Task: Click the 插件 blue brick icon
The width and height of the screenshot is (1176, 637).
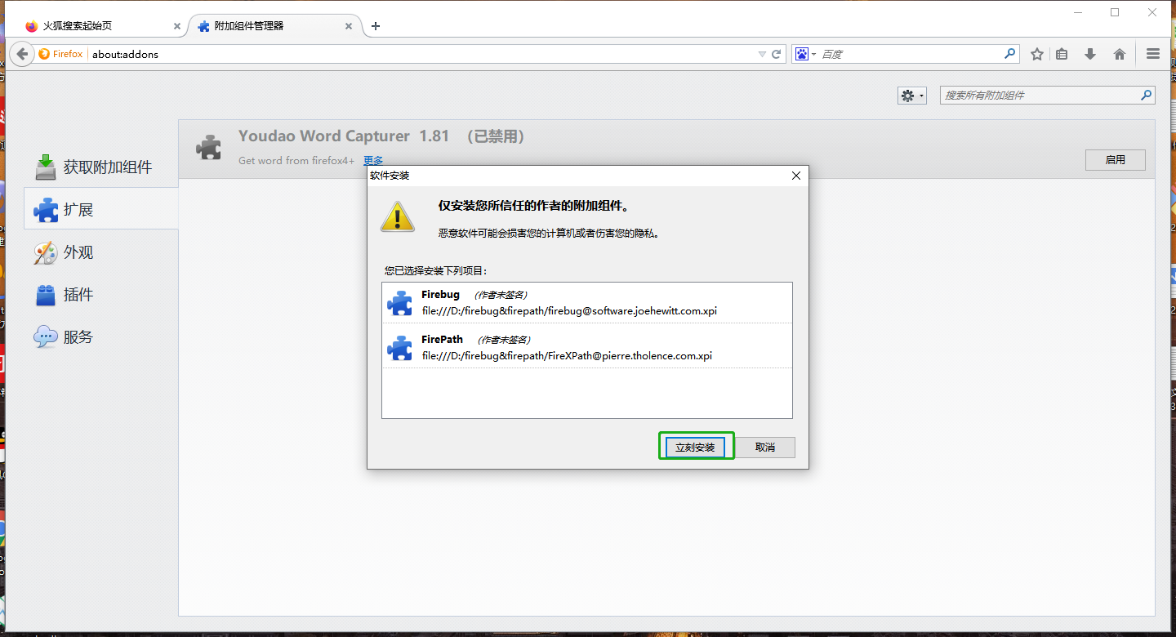Action: click(x=46, y=295)
